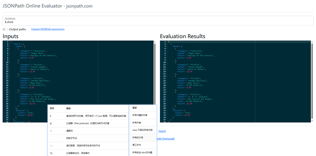
Task: Click the "所有包含 isbn 的书籍" row
Action: (x=143, y=152)
